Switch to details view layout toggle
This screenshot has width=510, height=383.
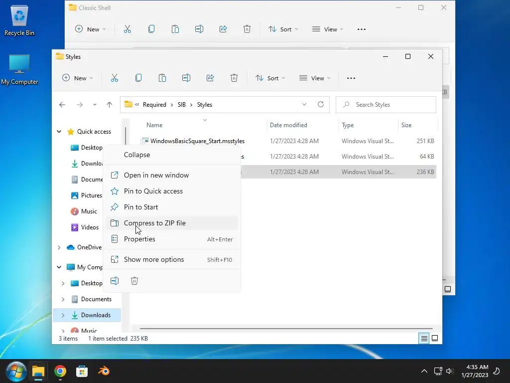click(x=424, y=339)
